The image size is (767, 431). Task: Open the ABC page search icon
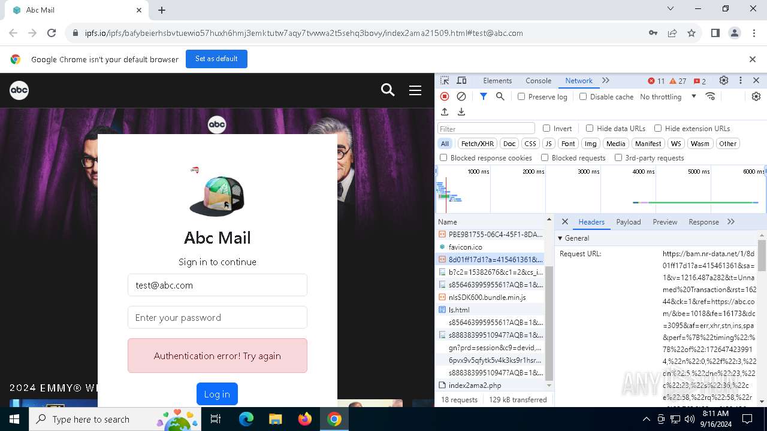(x=388, y=90)
